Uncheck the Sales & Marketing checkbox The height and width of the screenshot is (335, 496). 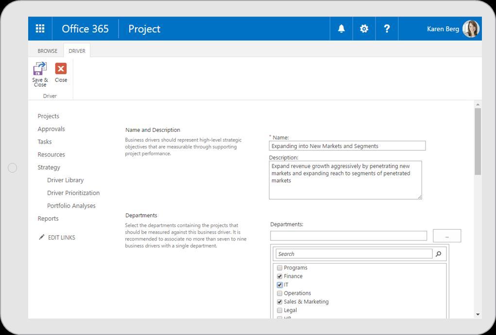click(280, 302)
